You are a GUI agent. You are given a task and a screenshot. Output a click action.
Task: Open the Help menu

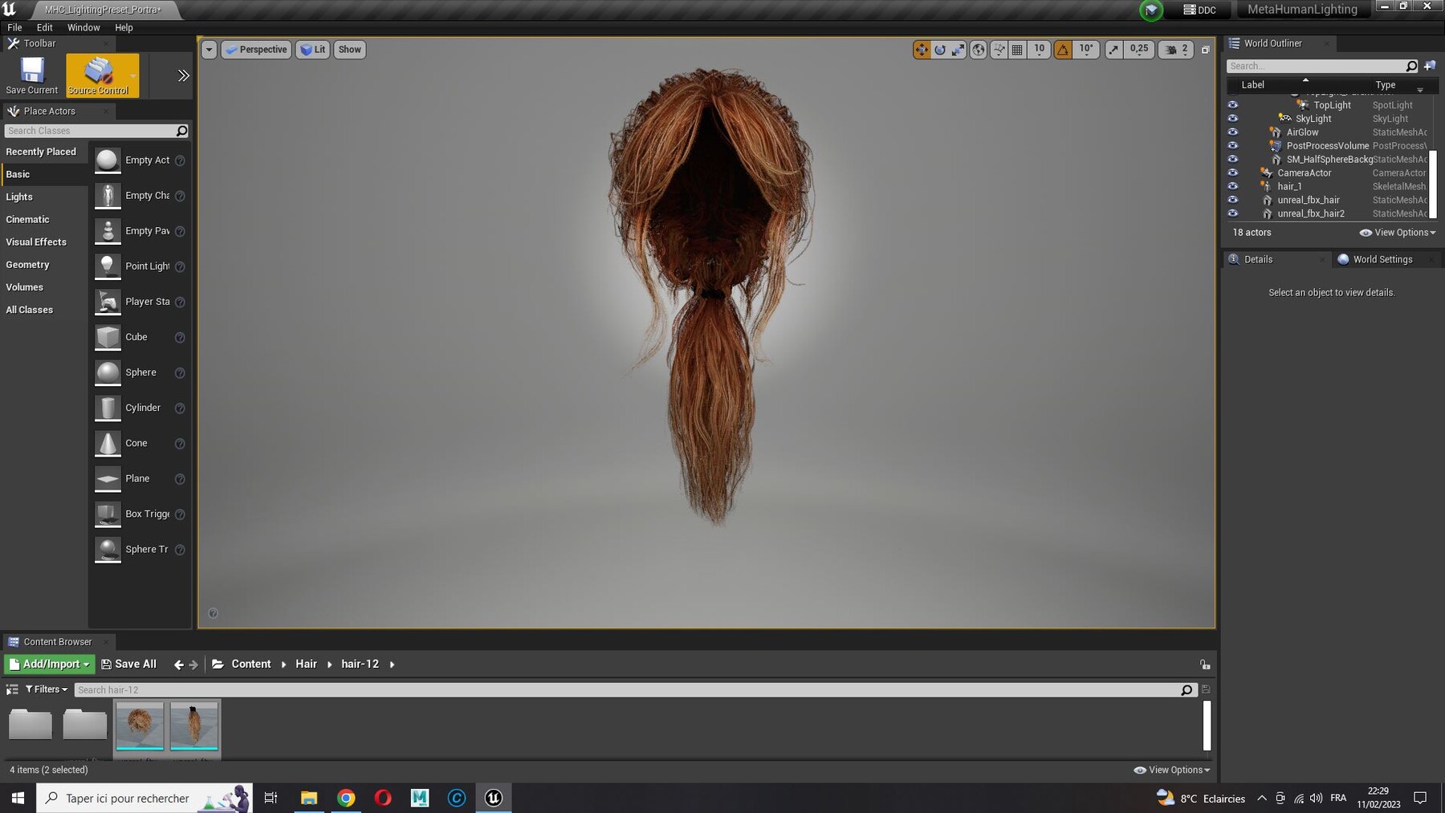pyautogui.click(x=124, y=27)
